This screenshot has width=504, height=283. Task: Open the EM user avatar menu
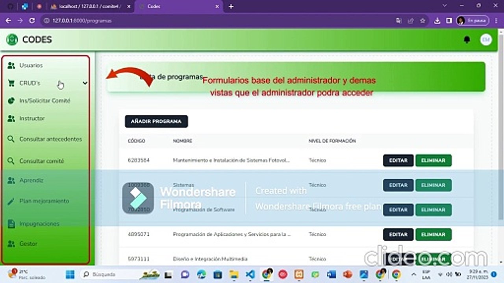point(486,39)
